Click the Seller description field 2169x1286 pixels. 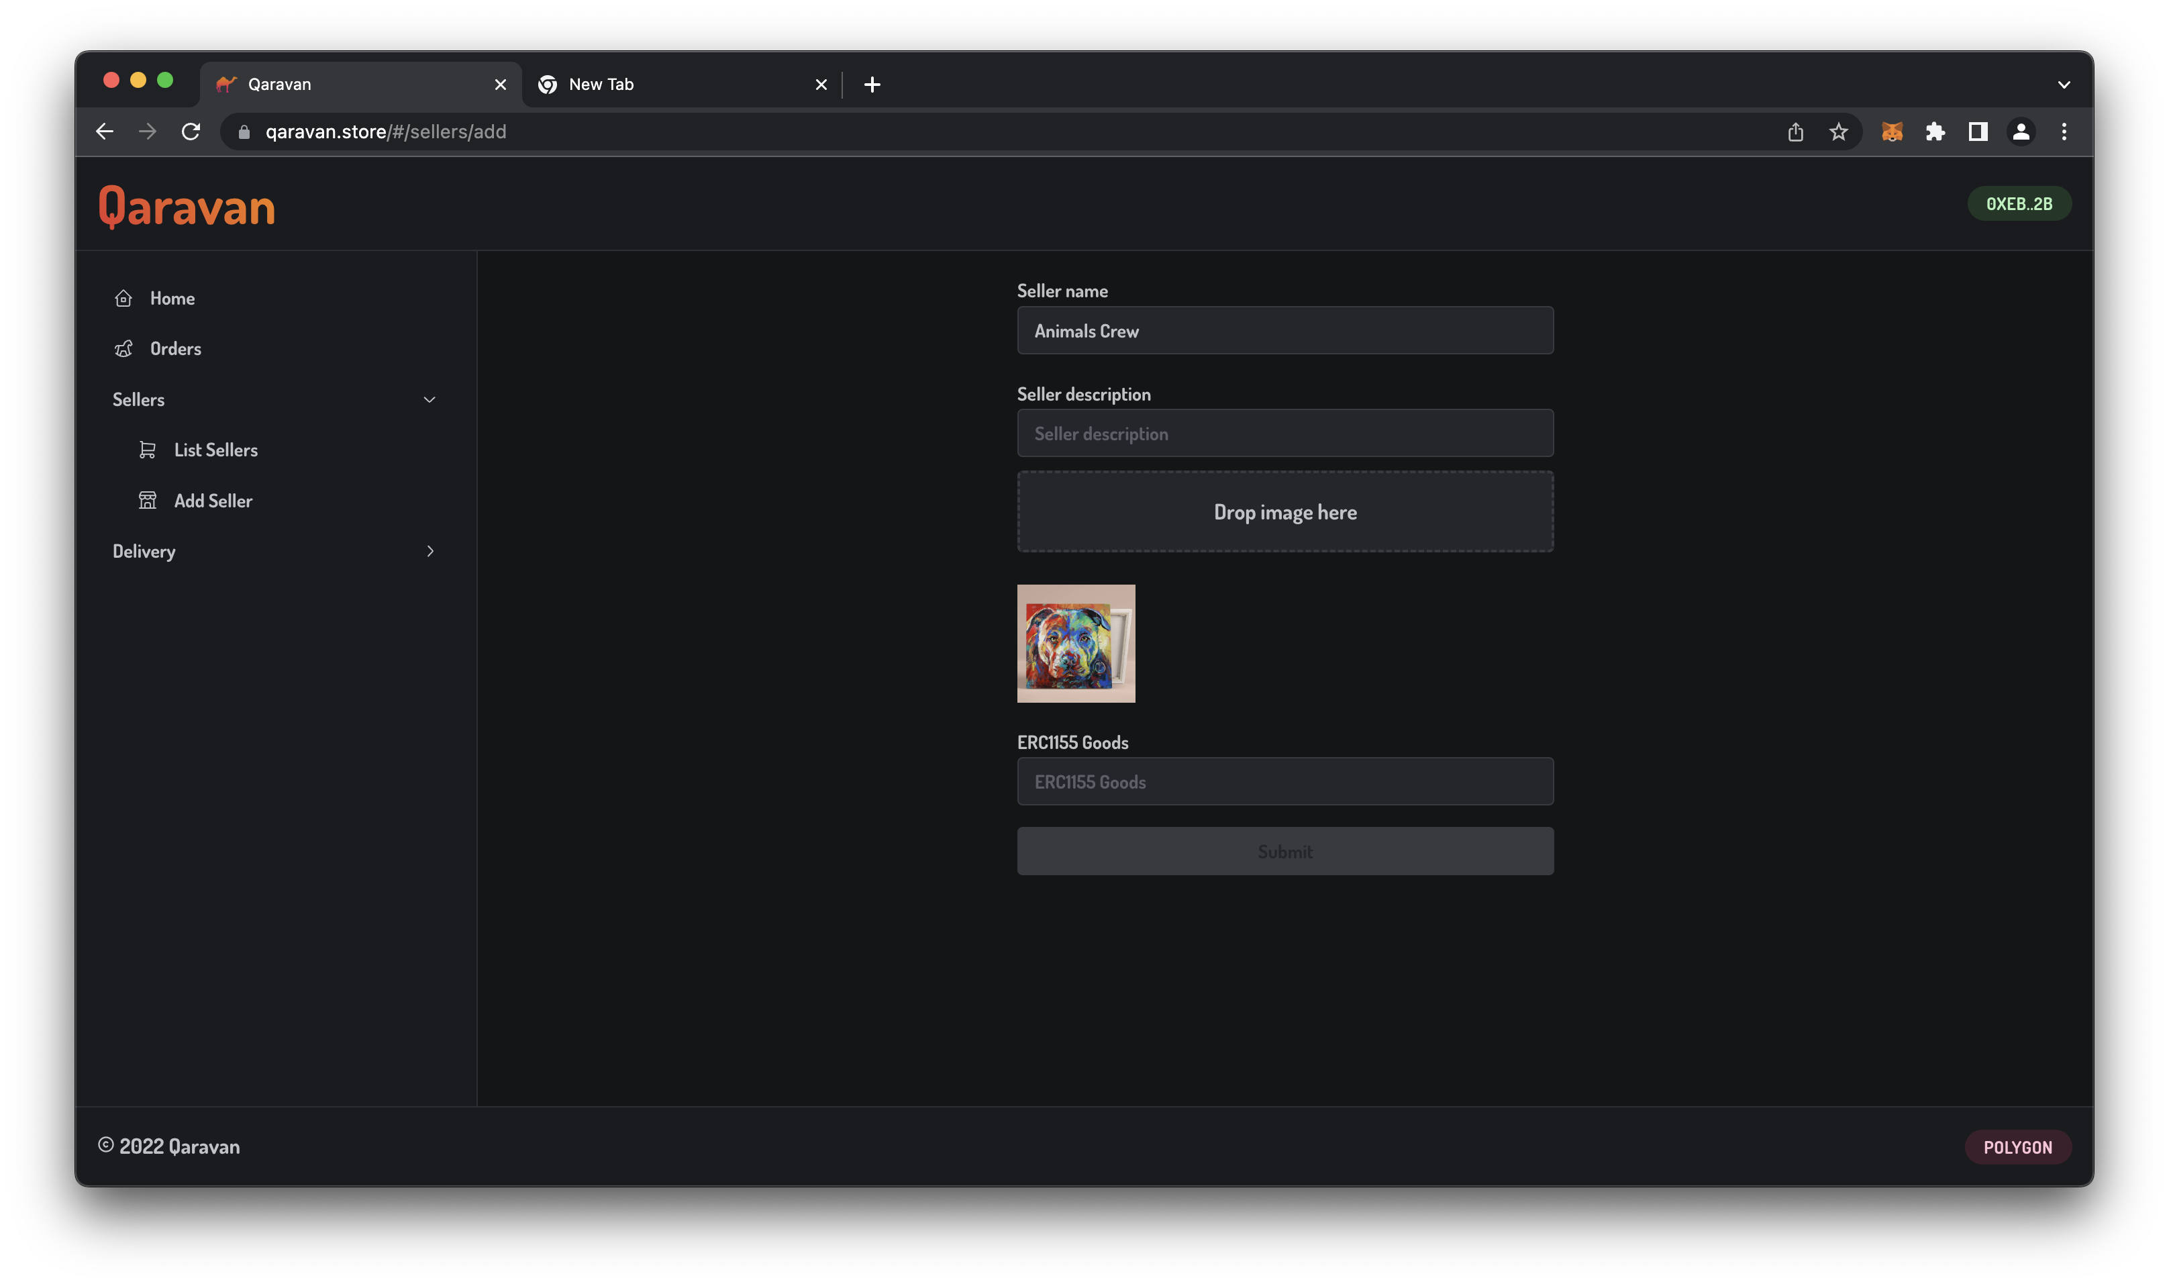(1284, 434)
